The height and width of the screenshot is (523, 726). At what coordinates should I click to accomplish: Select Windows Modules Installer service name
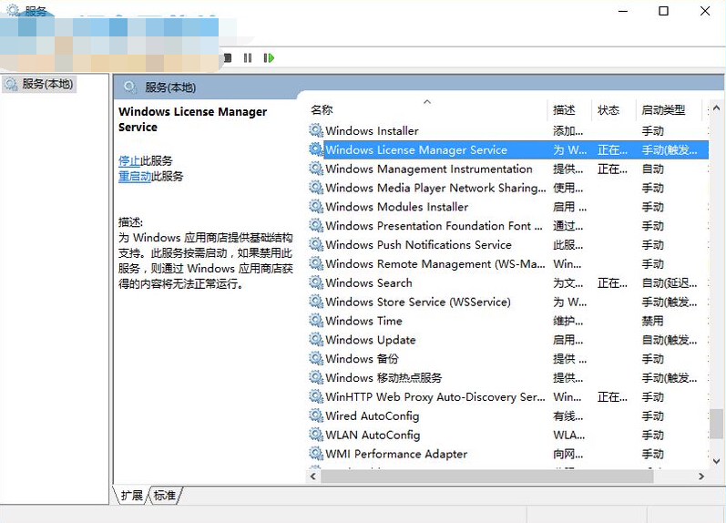pyautogui.click(x=397, y=207)
